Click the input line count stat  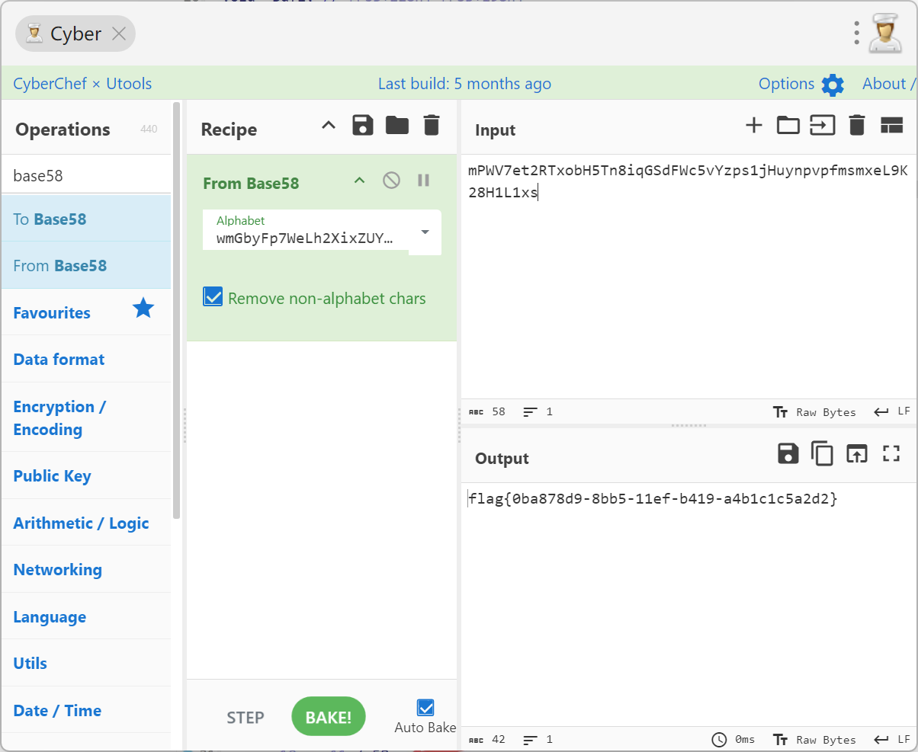pos(538,412)
